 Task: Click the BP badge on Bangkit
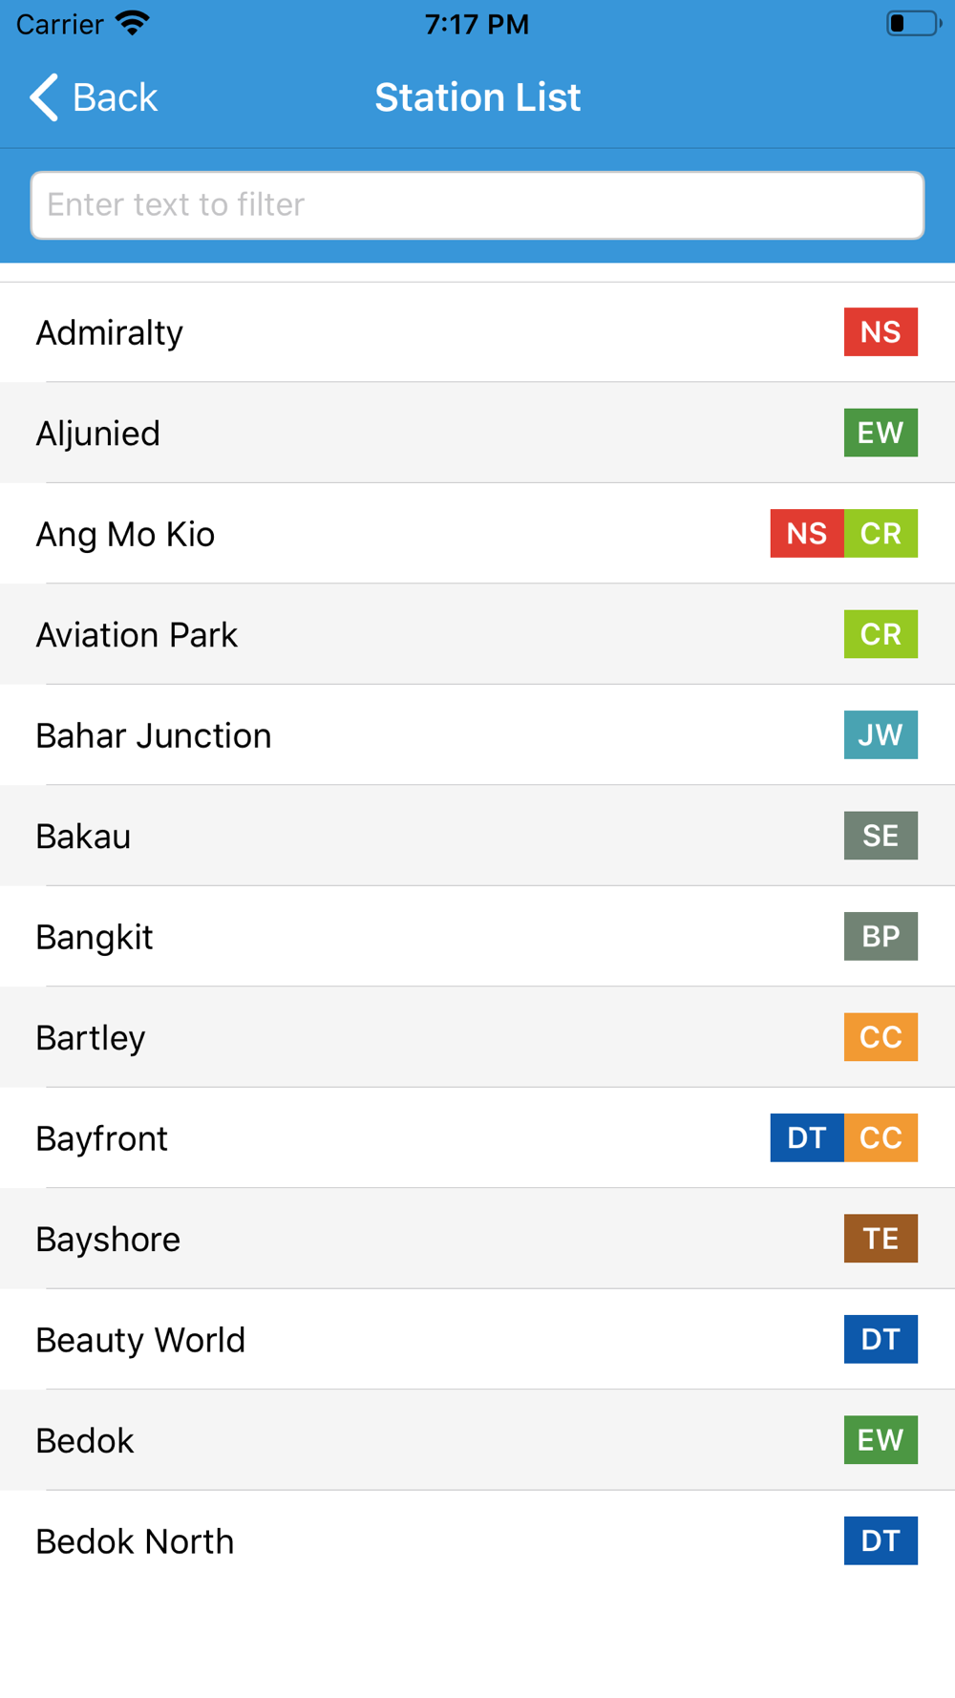[x=881, y=936]
